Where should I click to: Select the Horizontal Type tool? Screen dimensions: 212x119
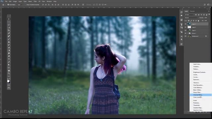[x=9, y=59]
